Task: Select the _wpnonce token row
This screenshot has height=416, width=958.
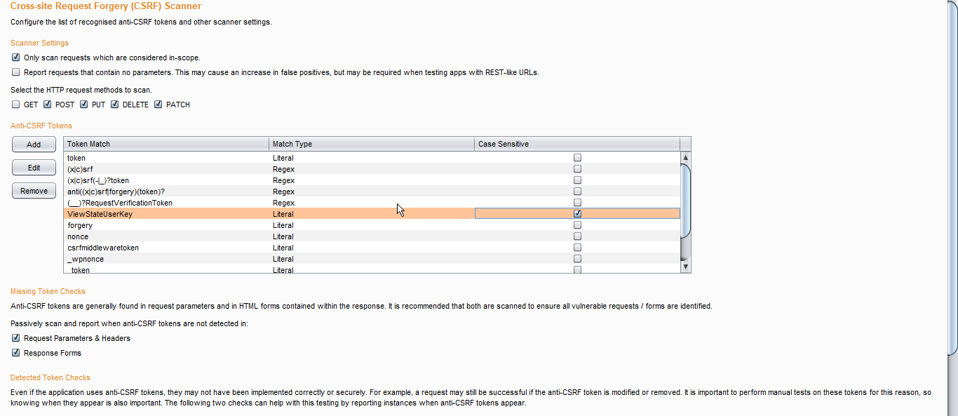Action: tap(372, 259)
